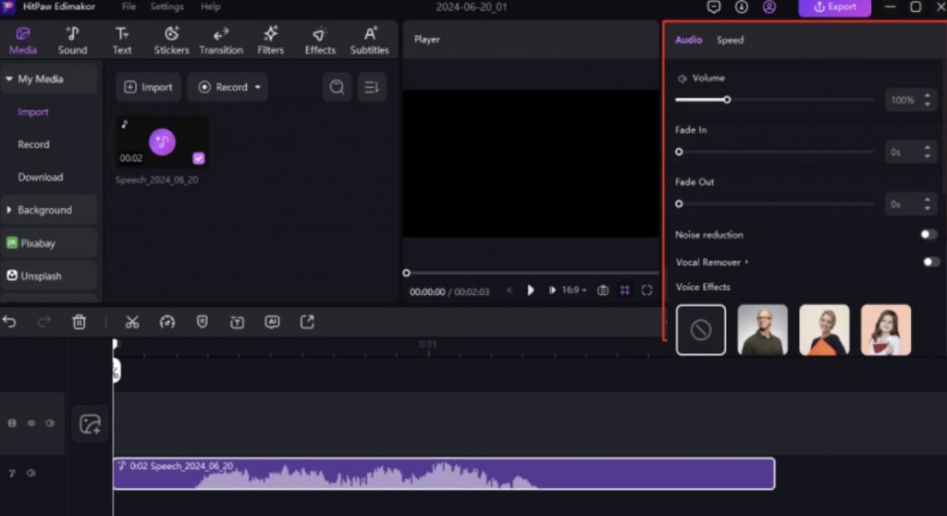This screenshot has width=947, height=516.
Task: Switch to the Speed tab
Action: [730, 40]
